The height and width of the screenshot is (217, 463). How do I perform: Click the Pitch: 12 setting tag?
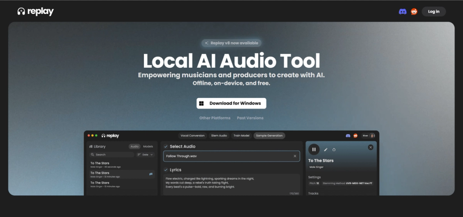(314, 183)
